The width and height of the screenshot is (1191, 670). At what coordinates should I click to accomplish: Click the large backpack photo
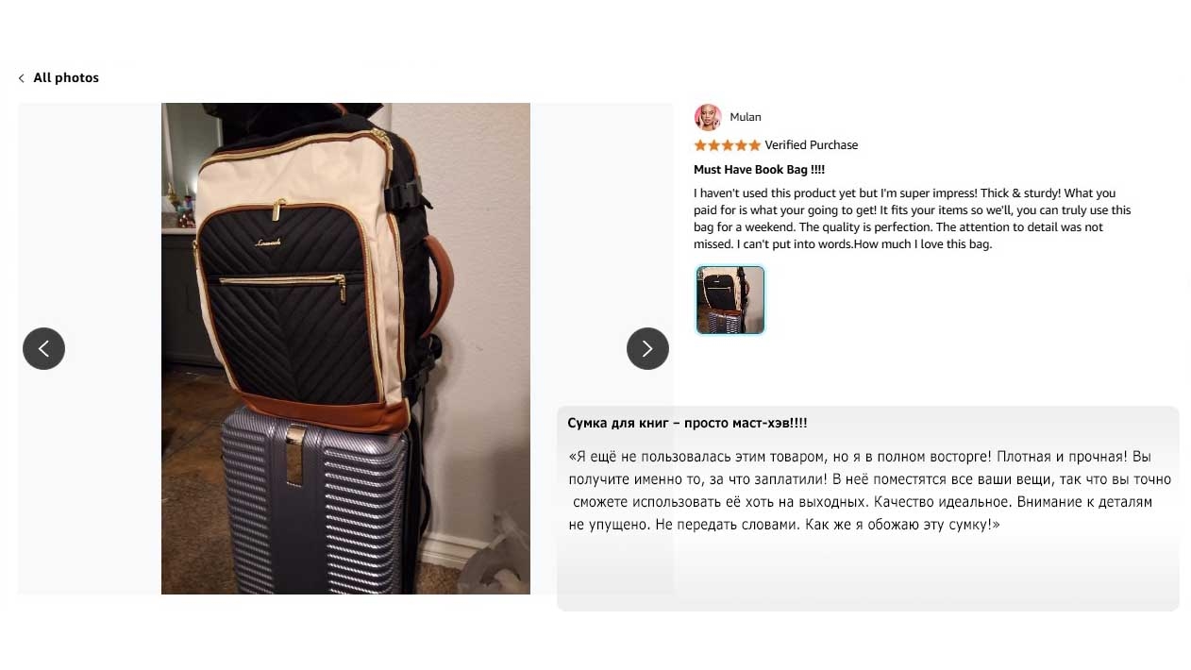345,348
